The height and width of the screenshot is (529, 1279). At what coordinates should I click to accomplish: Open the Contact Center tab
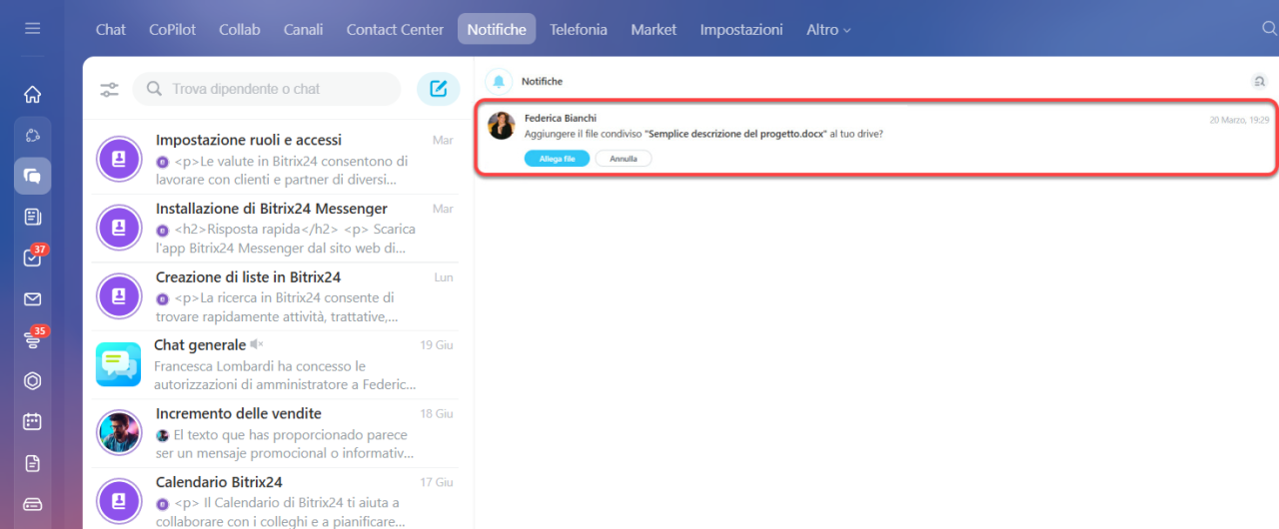(x=395, y=29)
